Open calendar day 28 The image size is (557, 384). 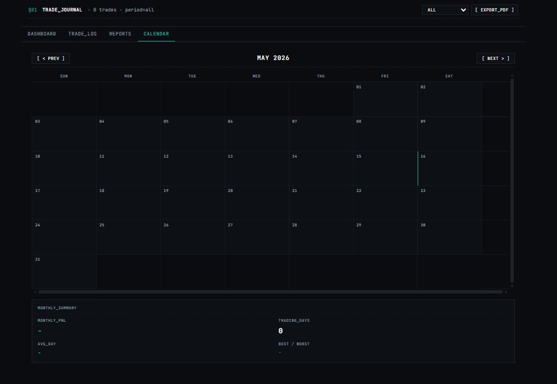pos(321,237)
